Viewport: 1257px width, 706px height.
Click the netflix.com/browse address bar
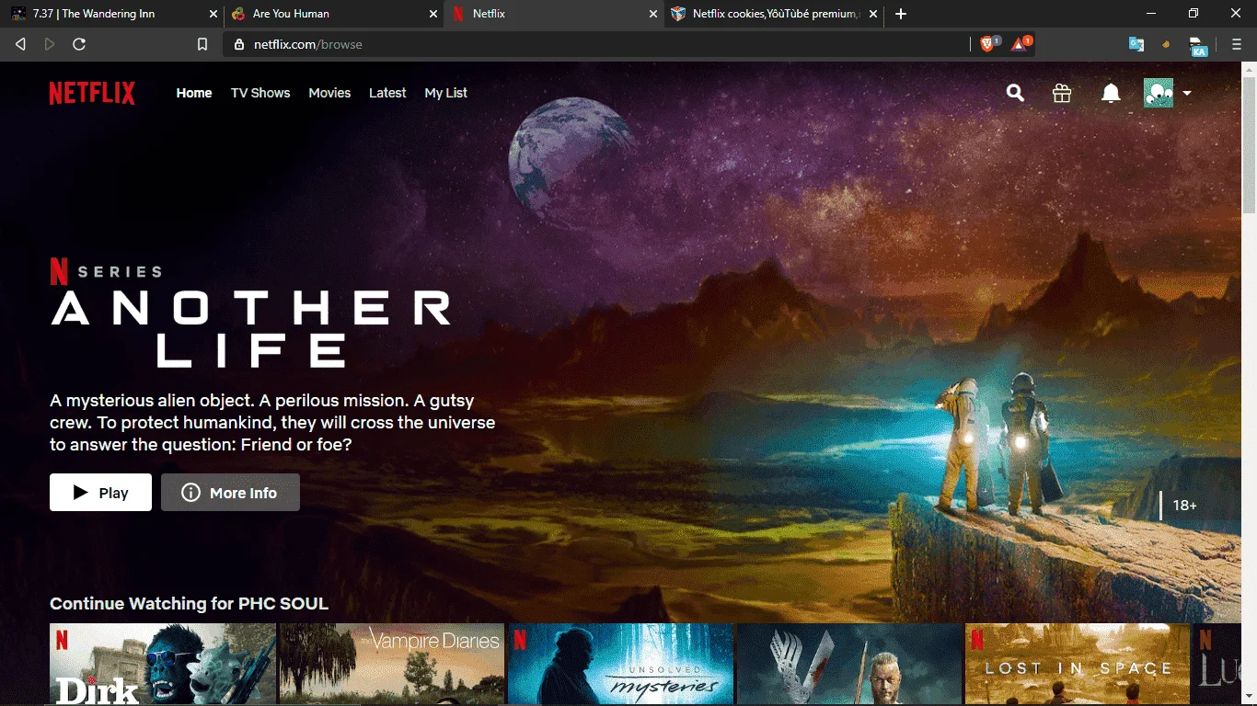click(x=596, y=44)
